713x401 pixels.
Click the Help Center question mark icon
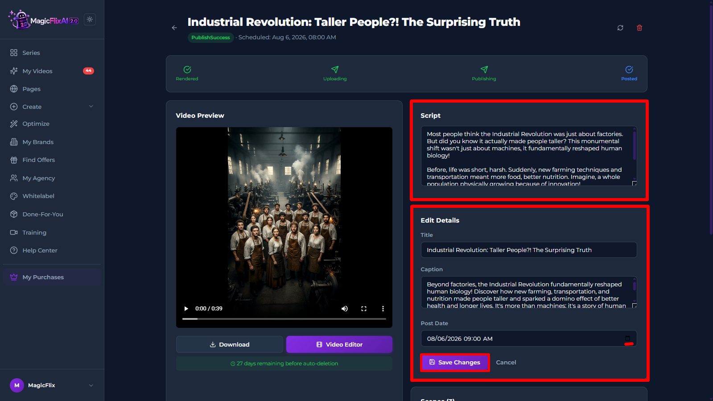(x=14, y=250)
